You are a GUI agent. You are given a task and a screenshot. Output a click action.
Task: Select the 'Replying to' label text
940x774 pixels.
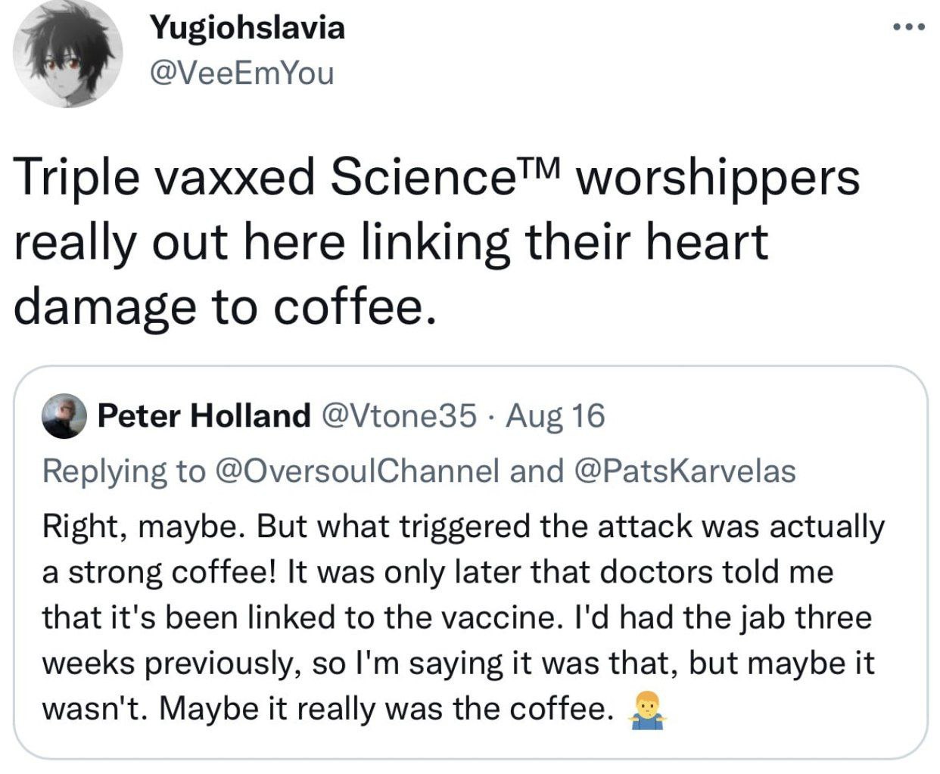click(123, 471)
